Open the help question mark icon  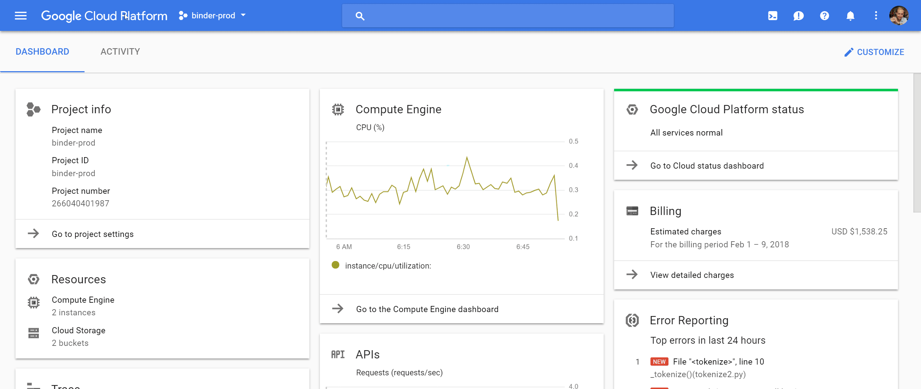pos(824,16)
